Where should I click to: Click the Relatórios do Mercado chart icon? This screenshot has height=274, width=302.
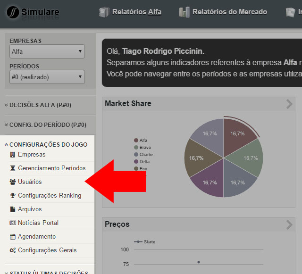[x=185, y=12]
